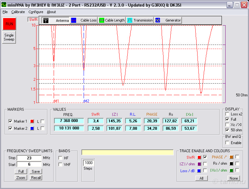This screenshot has width=249, height=189.
Task: Click the All traces button
Action: (x=202, y=178)
